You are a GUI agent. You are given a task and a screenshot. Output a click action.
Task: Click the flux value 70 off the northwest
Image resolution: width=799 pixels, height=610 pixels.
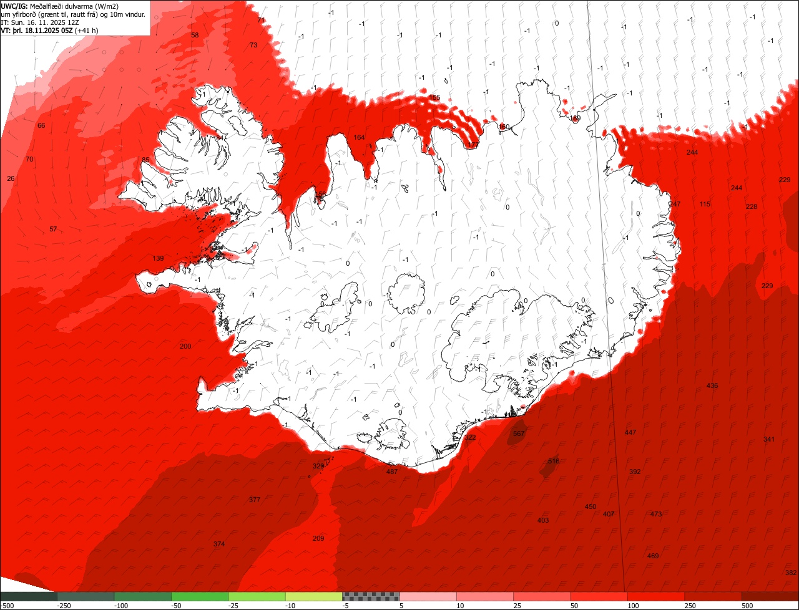[x=29, y=159]
